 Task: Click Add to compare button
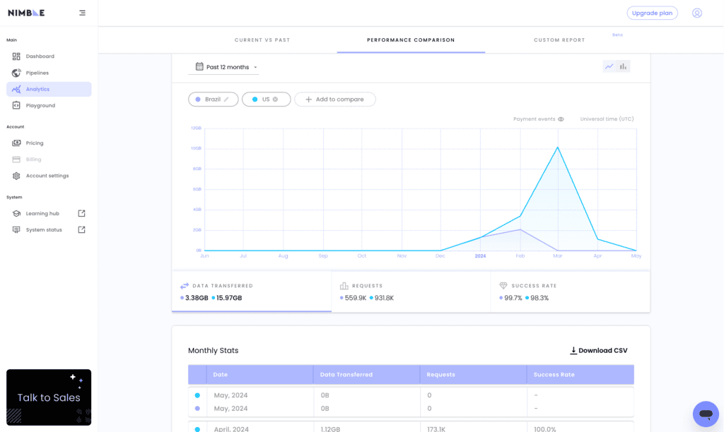(335, 100)
